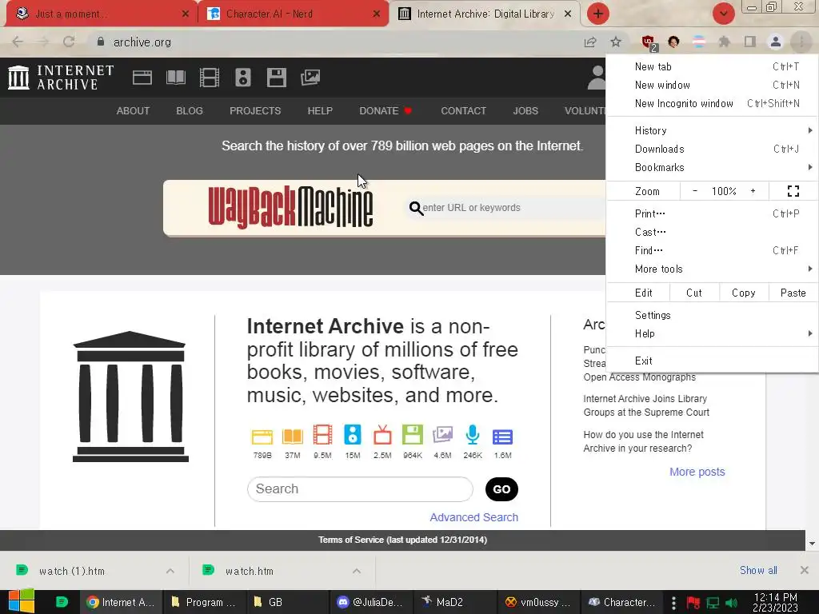Expand the Bookmarks submenu
Image resolution: width=819 pixels, height=614 pixels.
711,168
